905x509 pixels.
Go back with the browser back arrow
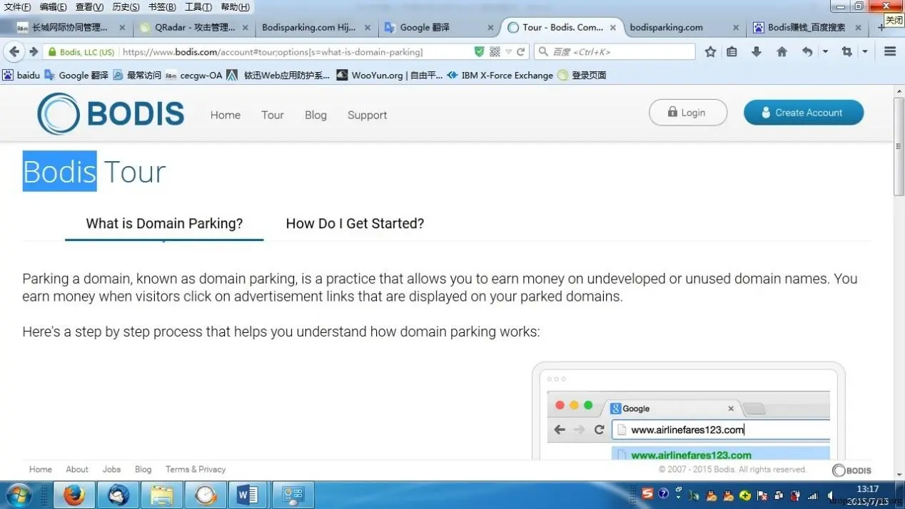14,52
